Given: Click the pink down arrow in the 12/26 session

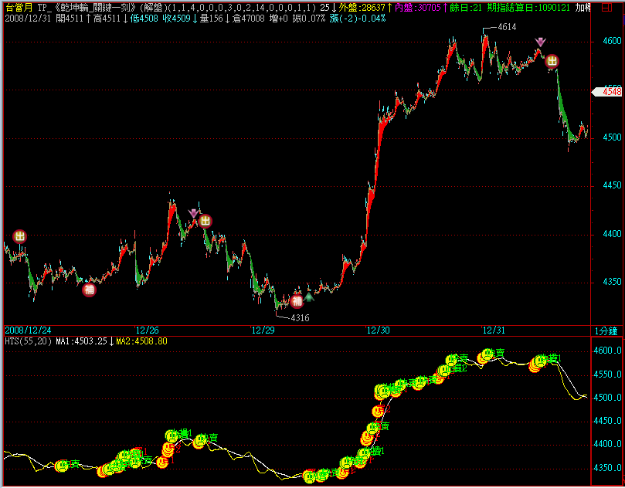Looking at the screenshot, I should pos(194,213).
